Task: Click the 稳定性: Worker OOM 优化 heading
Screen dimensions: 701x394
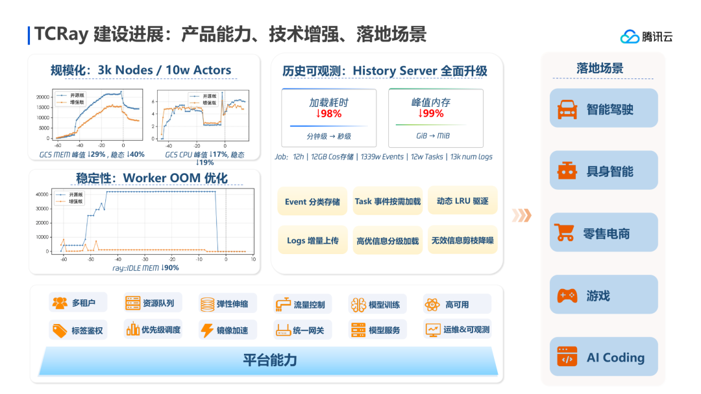Action: point(152,178)
